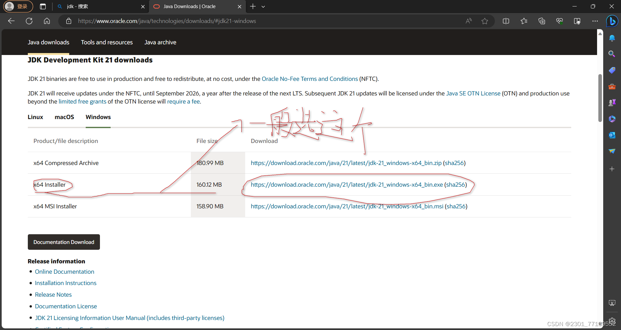
Task: Click the page vertical scrollbar thumb
Action: [600, 98]
